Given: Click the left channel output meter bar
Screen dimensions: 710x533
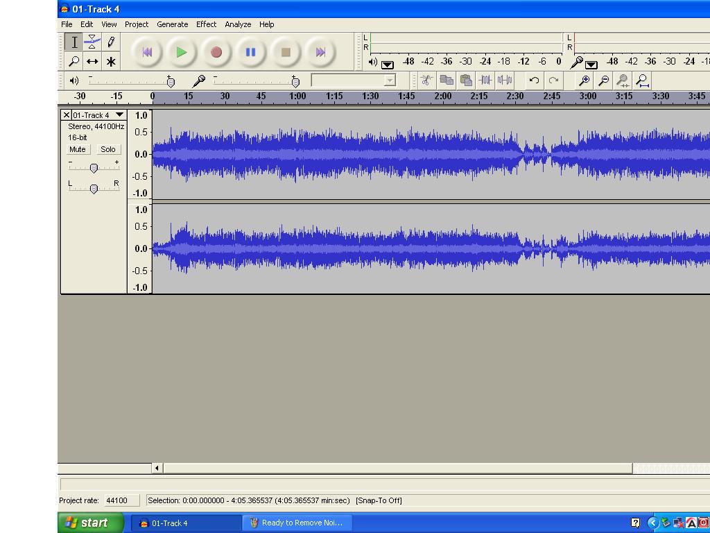Looking at the screenshot, I should [466, 37].
